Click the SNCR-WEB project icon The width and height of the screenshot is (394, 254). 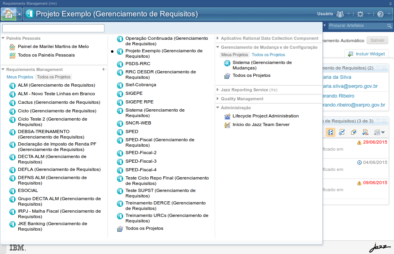pyautogui.click(x=120, y=124)
